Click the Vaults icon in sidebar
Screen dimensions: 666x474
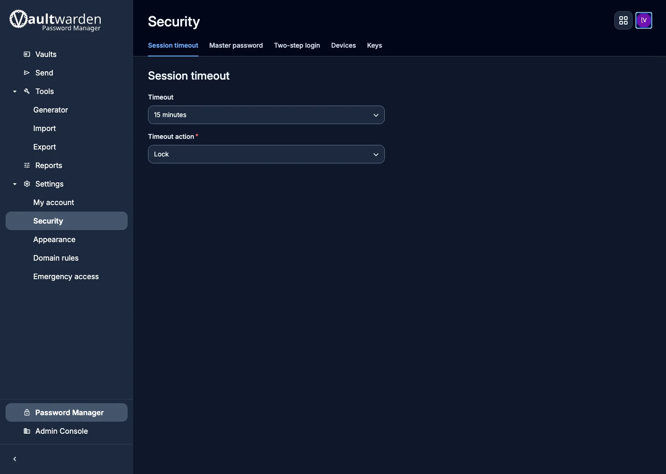tap(27, 54)
